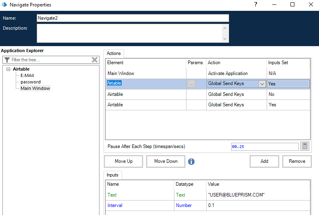The image size is (319, 215).
Task: Focus the Name field containing Navigate2
Action: [133, 18]
